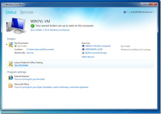The height and width of the screenshot is (114, 161).
Task: Click the Just me sharing link
Action: coord(30,53)
